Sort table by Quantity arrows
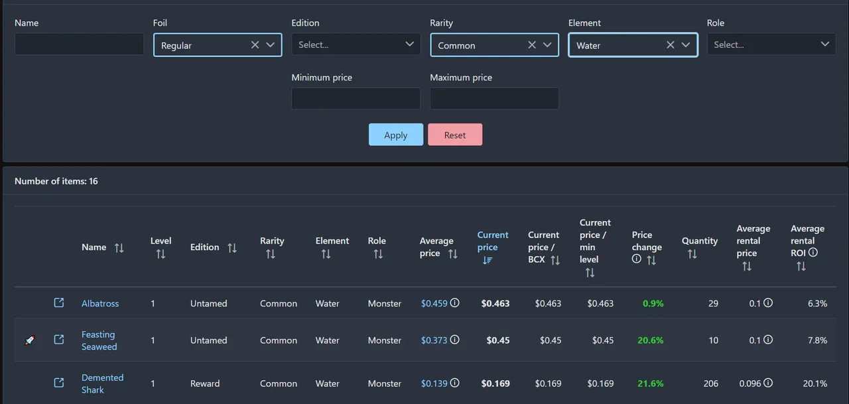 click(692, 254)
